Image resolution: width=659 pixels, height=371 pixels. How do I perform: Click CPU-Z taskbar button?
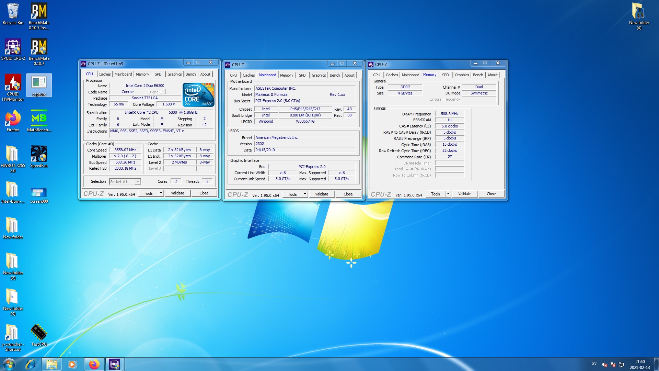115,364
